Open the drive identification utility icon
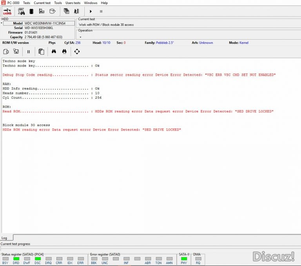 coord(21,11)
